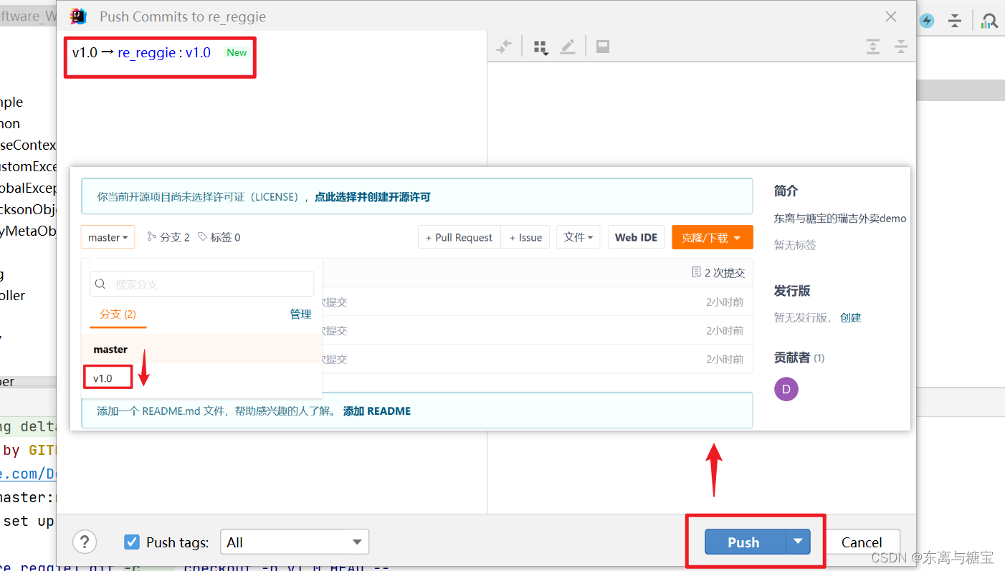
Task: Open the 文件 dropdown
Action: click(578, 237)
